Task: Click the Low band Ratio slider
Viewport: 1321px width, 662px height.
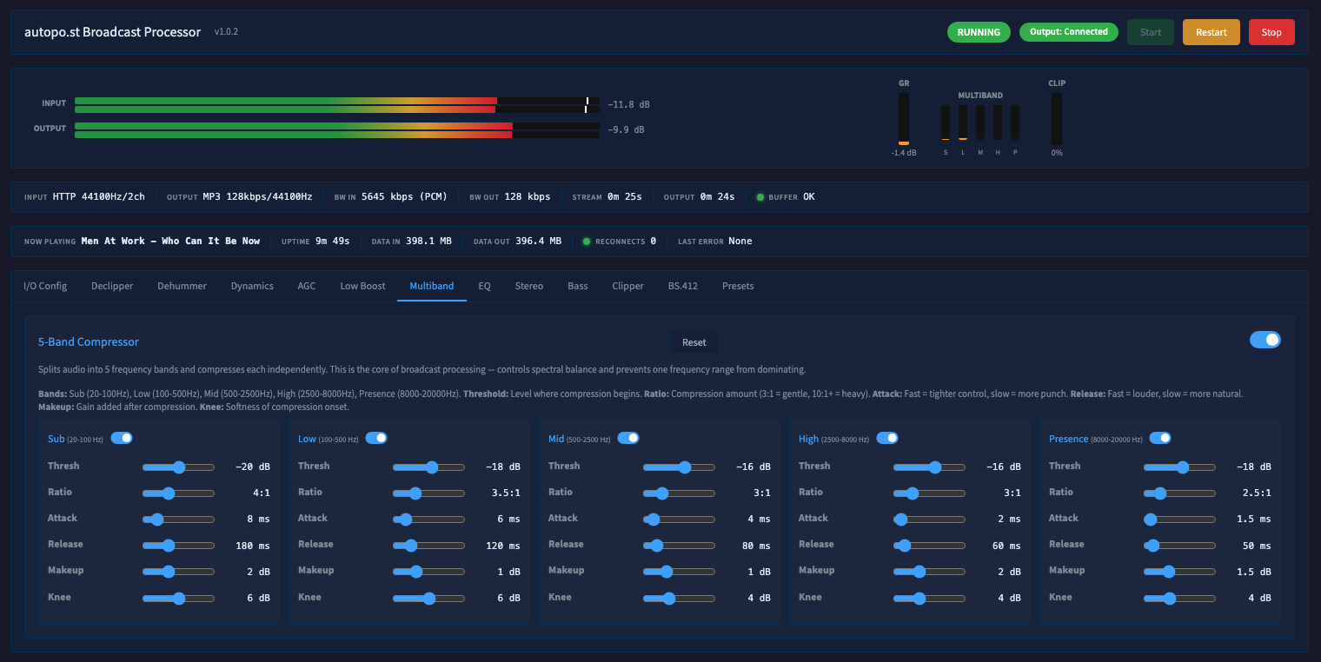Action: click(428, 493)
